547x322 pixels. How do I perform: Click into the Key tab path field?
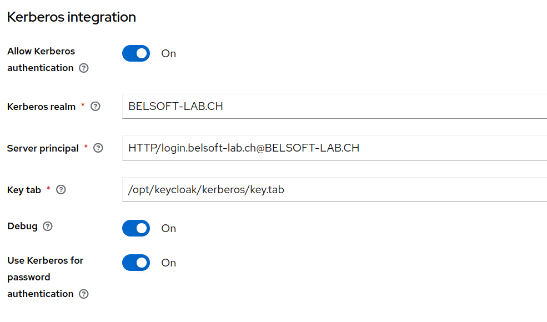(334, 189)
